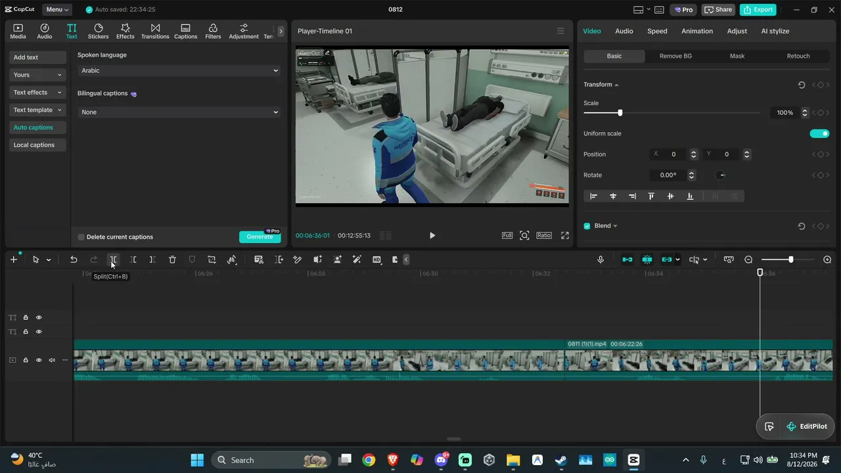Image resolution: width=841 pixels, height=473 pixels.
Task: Select Local captions option
Action: [x=37, y=145]
